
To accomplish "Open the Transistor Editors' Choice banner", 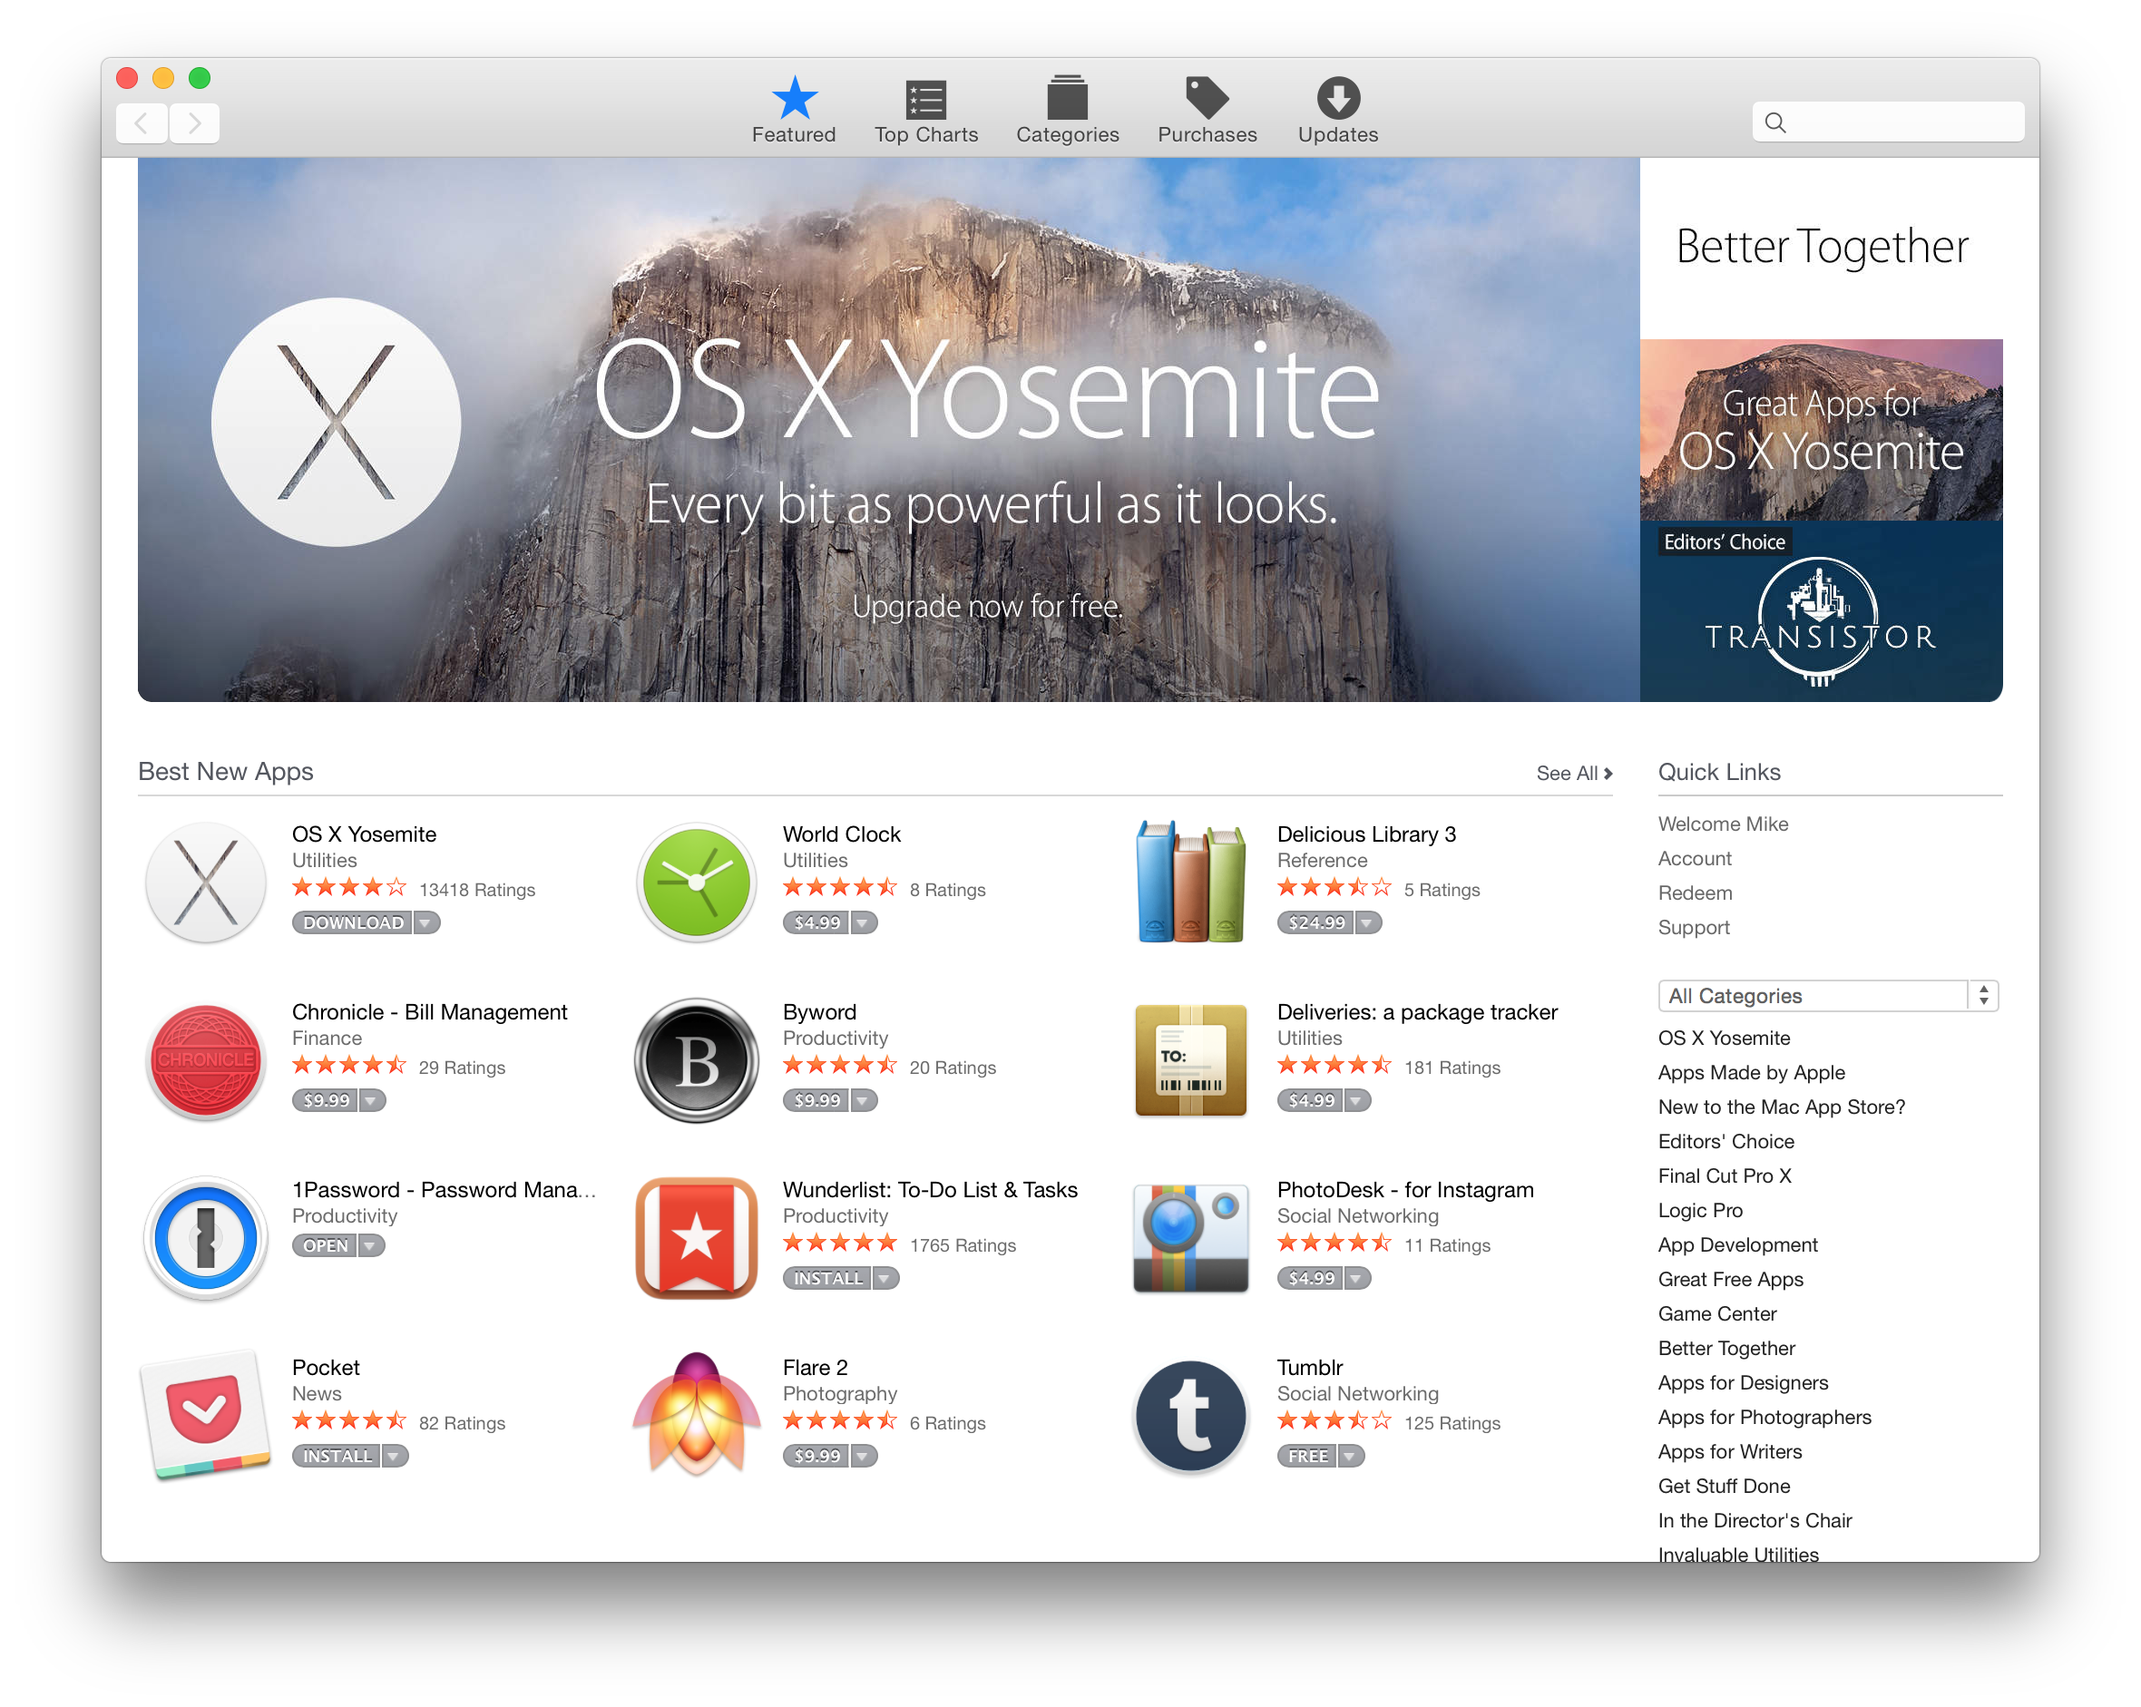I will coord(1820,613).
